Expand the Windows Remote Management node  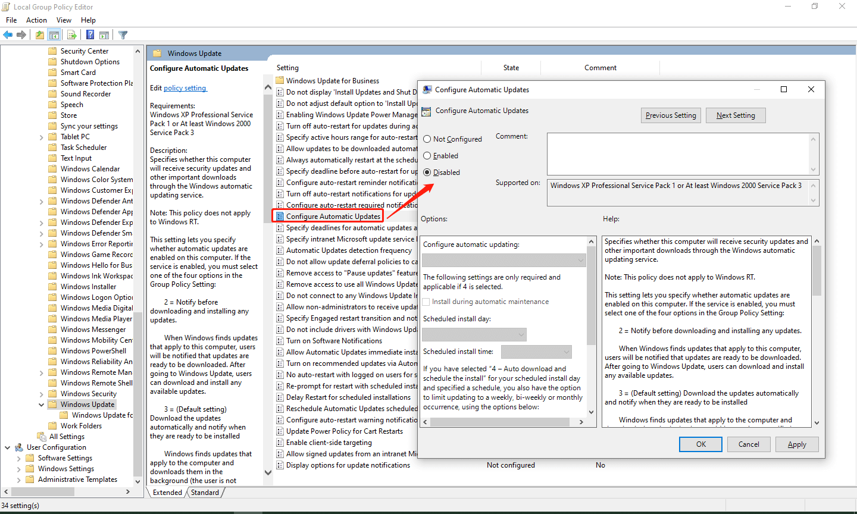tap(41, 372)
